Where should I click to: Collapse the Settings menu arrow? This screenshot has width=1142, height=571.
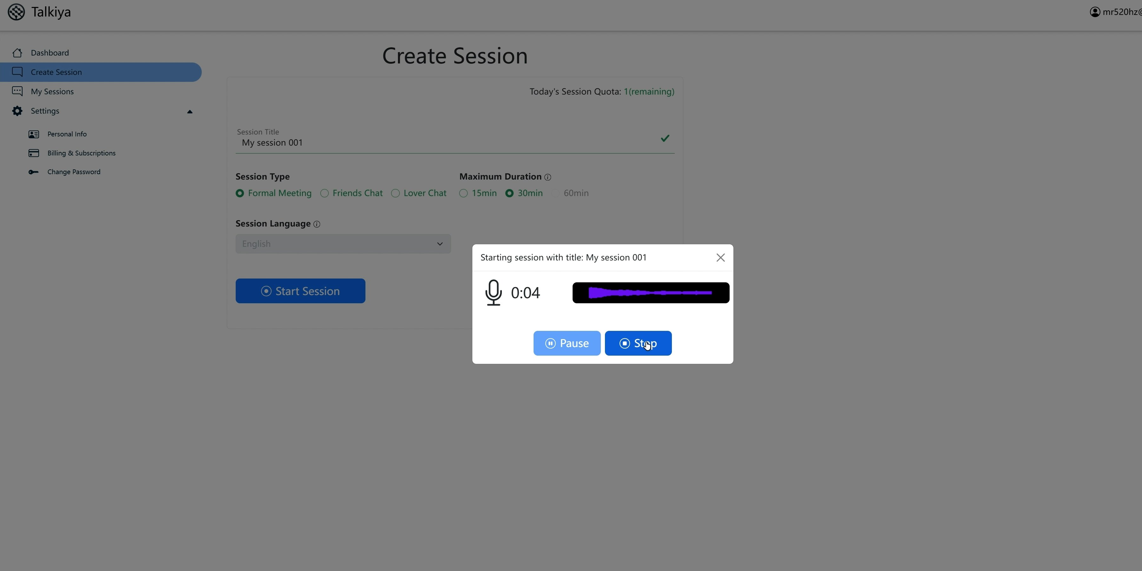pos(190,112)
